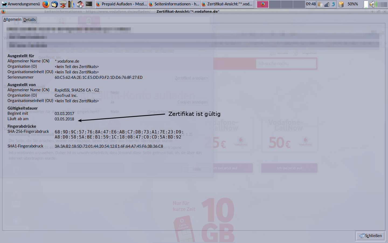Select expiry date 03.05.2018
Viewport: 388px width, 243px height.
click(x=64, y=119)
